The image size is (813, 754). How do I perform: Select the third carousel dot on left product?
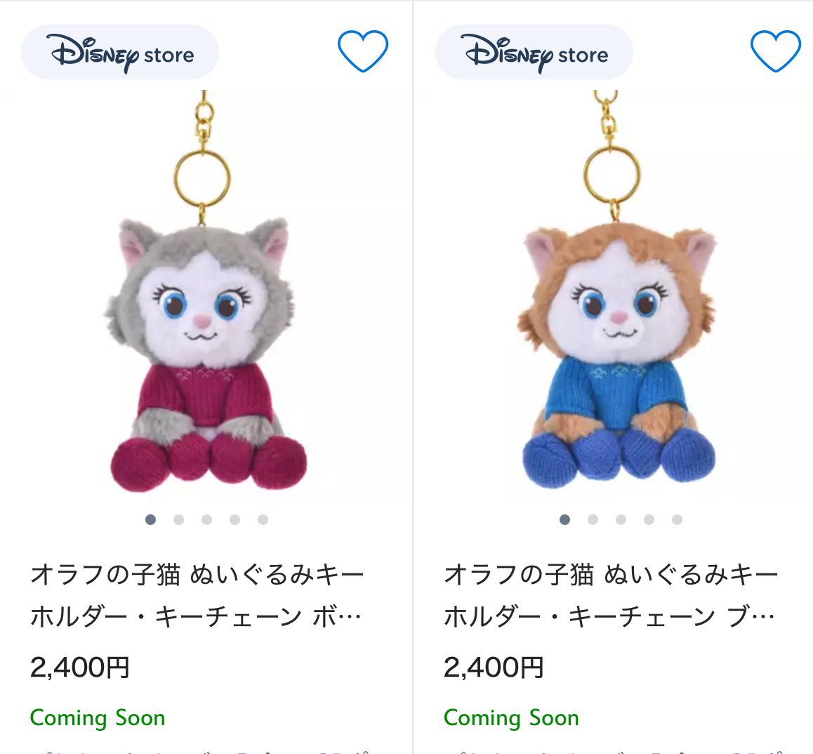coord(206,519)
